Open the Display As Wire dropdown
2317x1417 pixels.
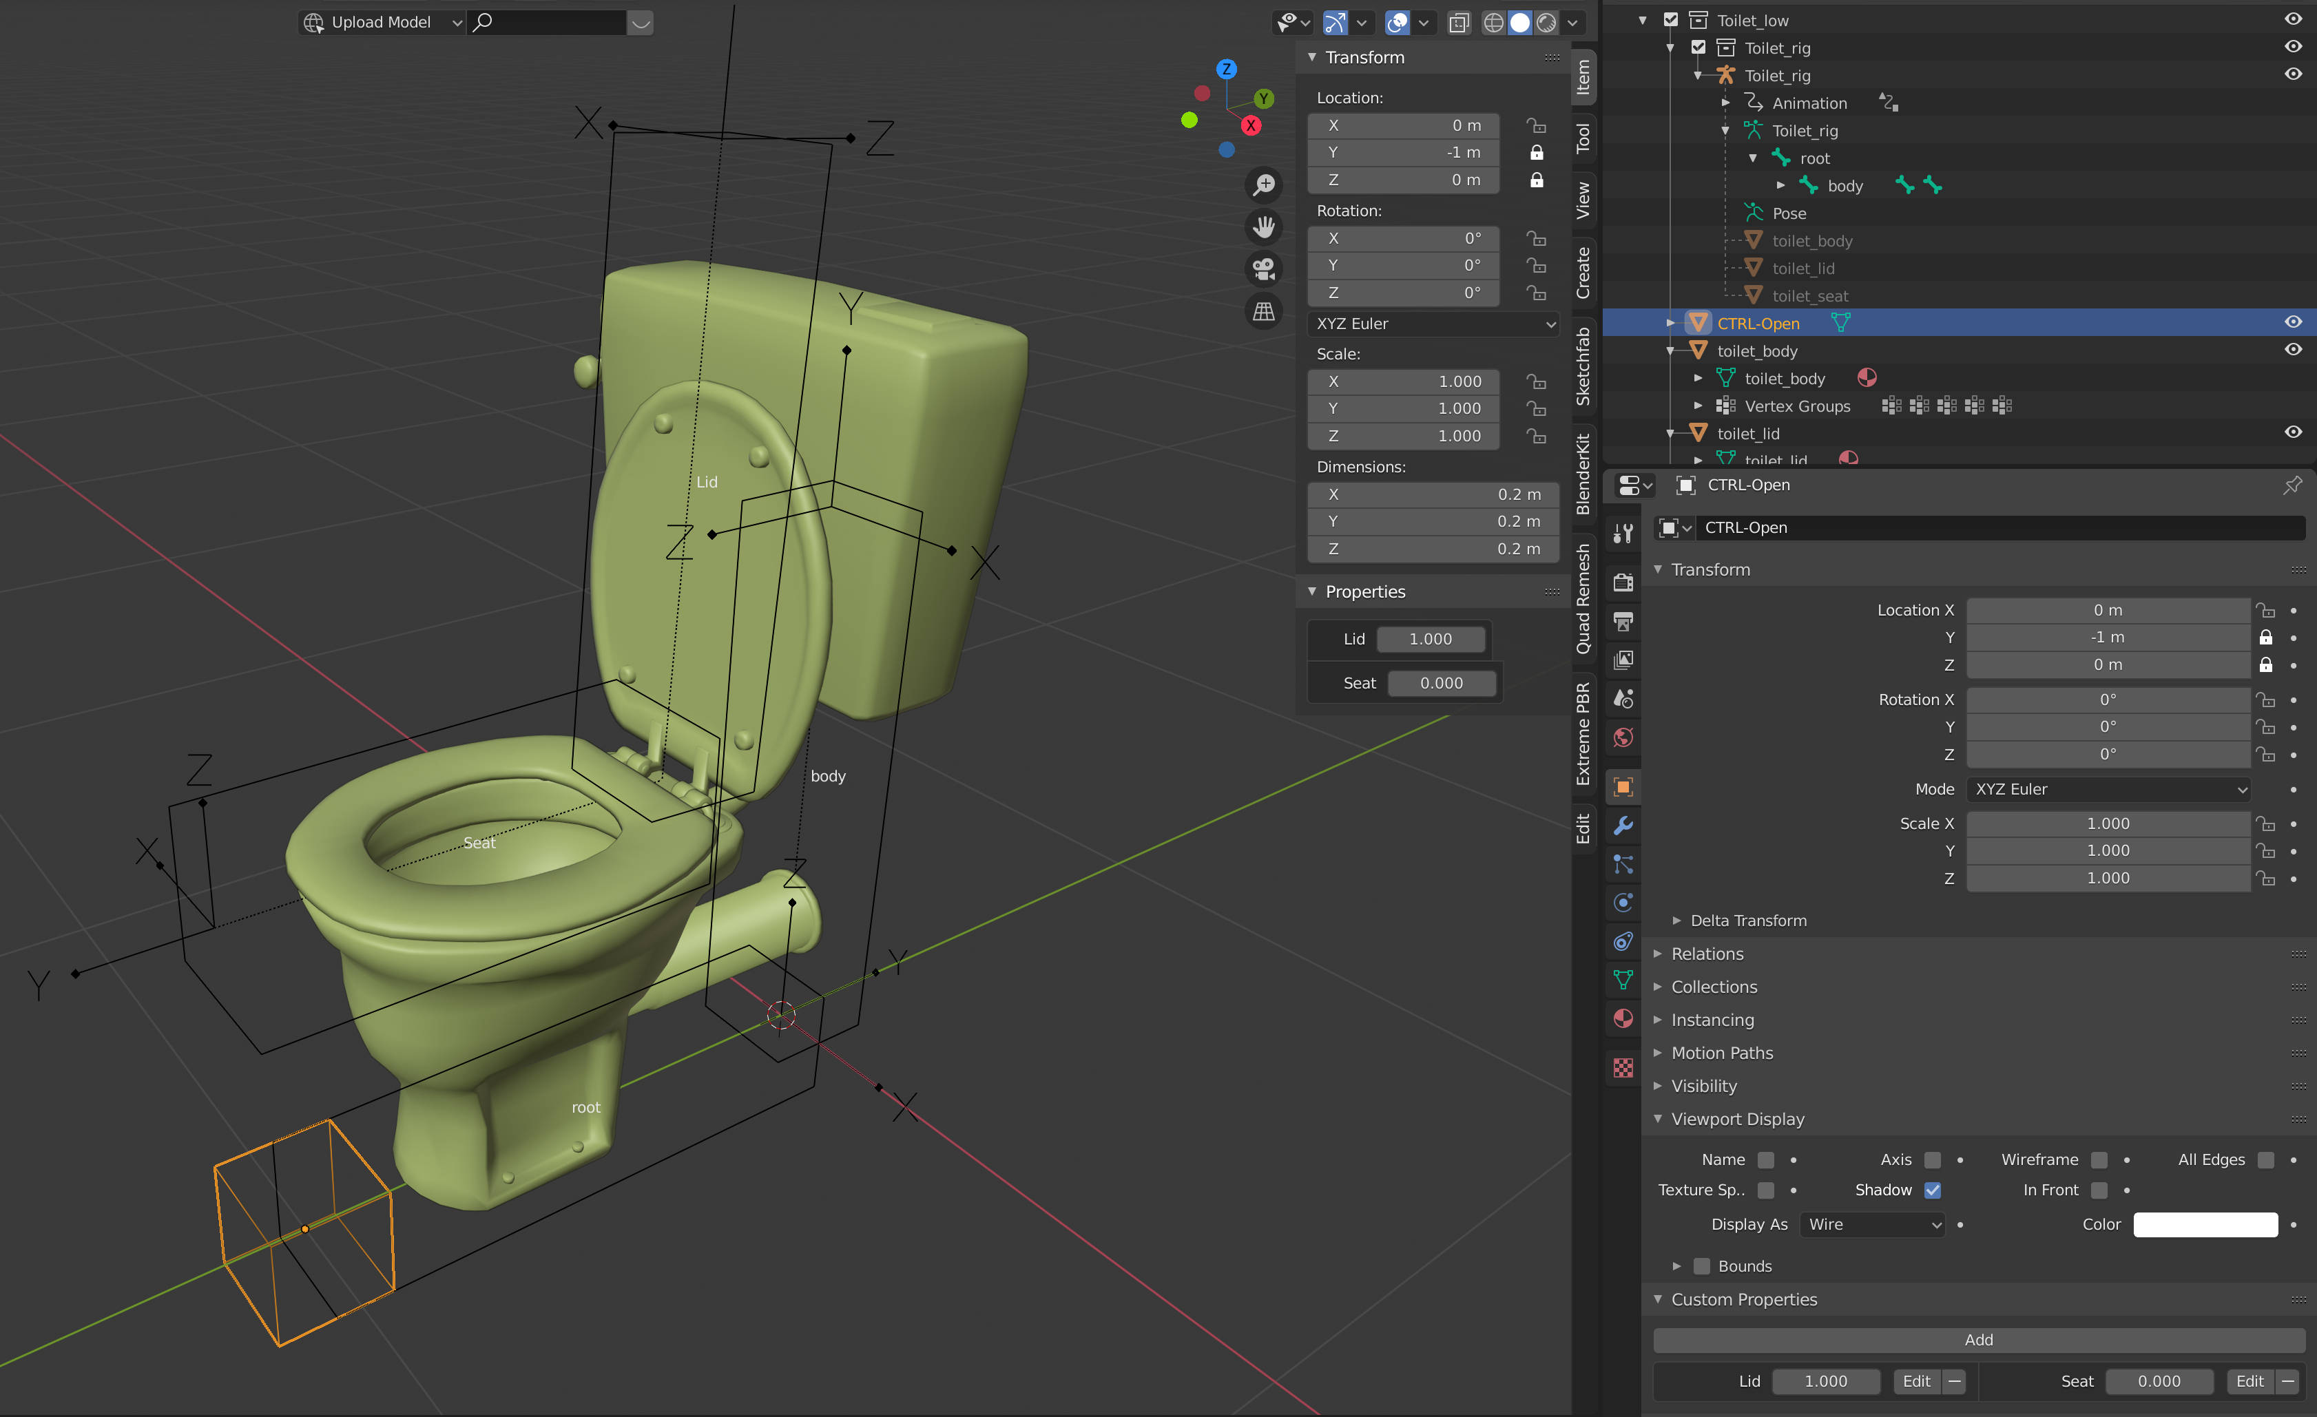pyautogui.click(x=1871, y=1224)
